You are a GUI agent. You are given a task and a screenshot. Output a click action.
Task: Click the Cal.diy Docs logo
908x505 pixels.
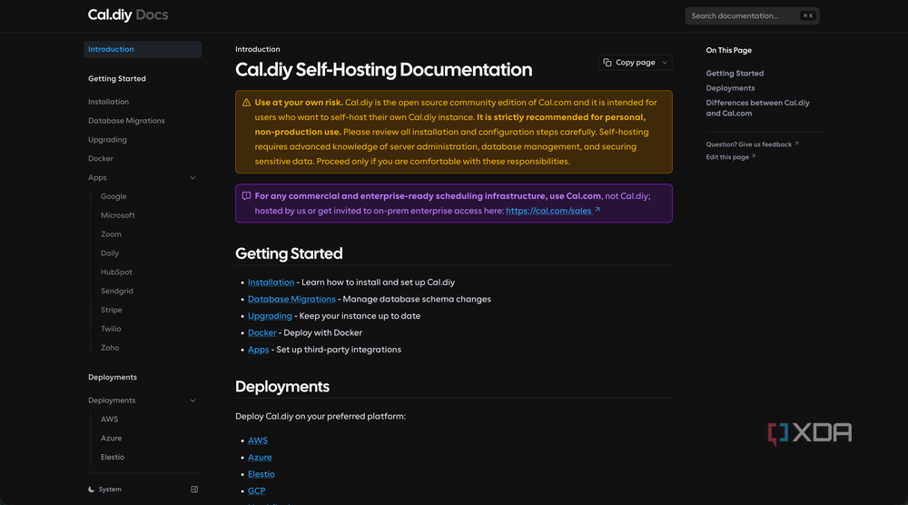(x=128, y=15)
